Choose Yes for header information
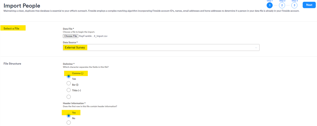 click(x=68, y=116)
